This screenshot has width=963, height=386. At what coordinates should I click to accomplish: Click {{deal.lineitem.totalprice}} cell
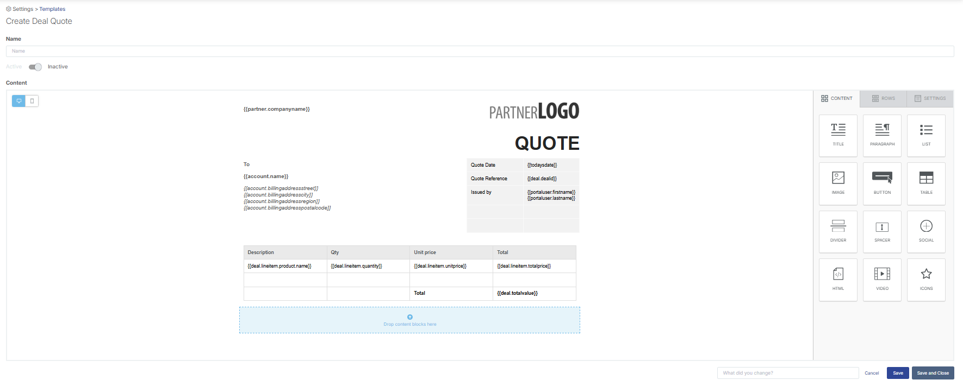click(535, 266)
